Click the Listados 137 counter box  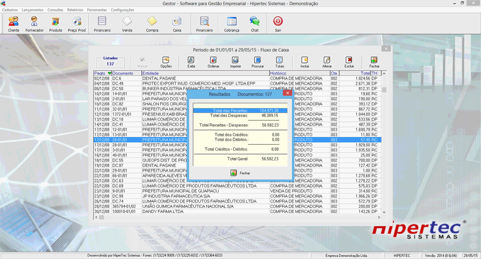point(110,63)
